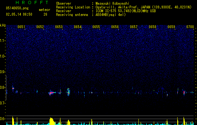197x125 pixels.
Task: Click the wide yellow power peak under 0653
Action: [52, 121]
